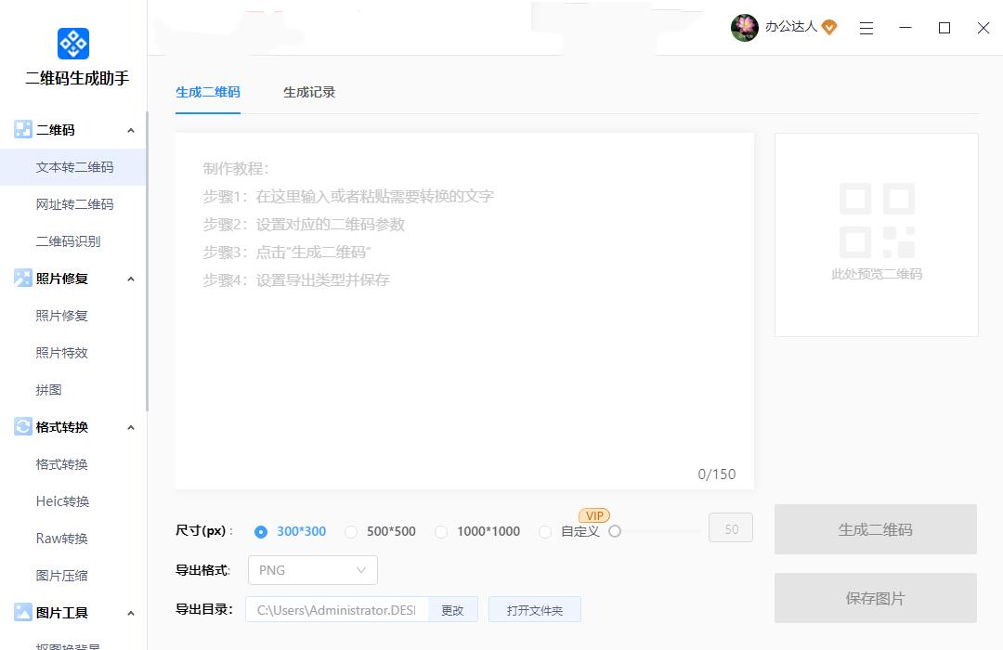Screen dimensions: 1003x650
Task: Open the QR Code Assistant app logo
Action: point(72,43)
